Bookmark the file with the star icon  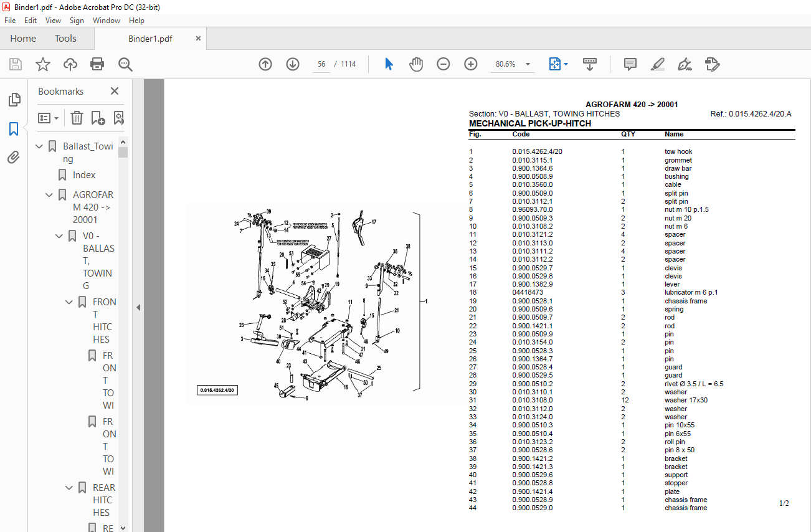tap(43, 64)
